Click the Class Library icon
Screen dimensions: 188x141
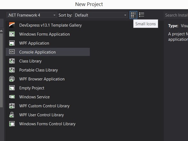[12, 61]
